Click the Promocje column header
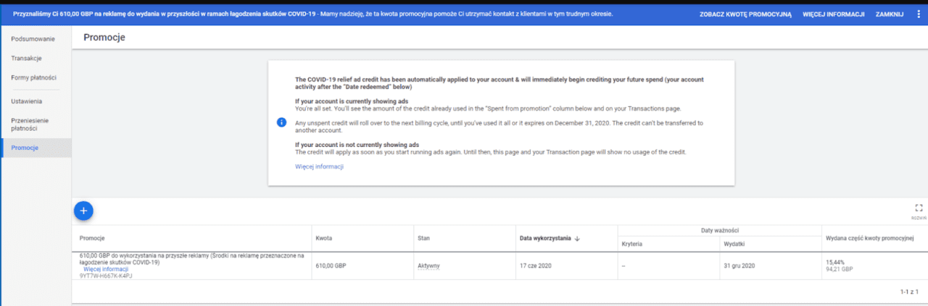The width and height of the screenshot is (928, 306). coord(92,238)
